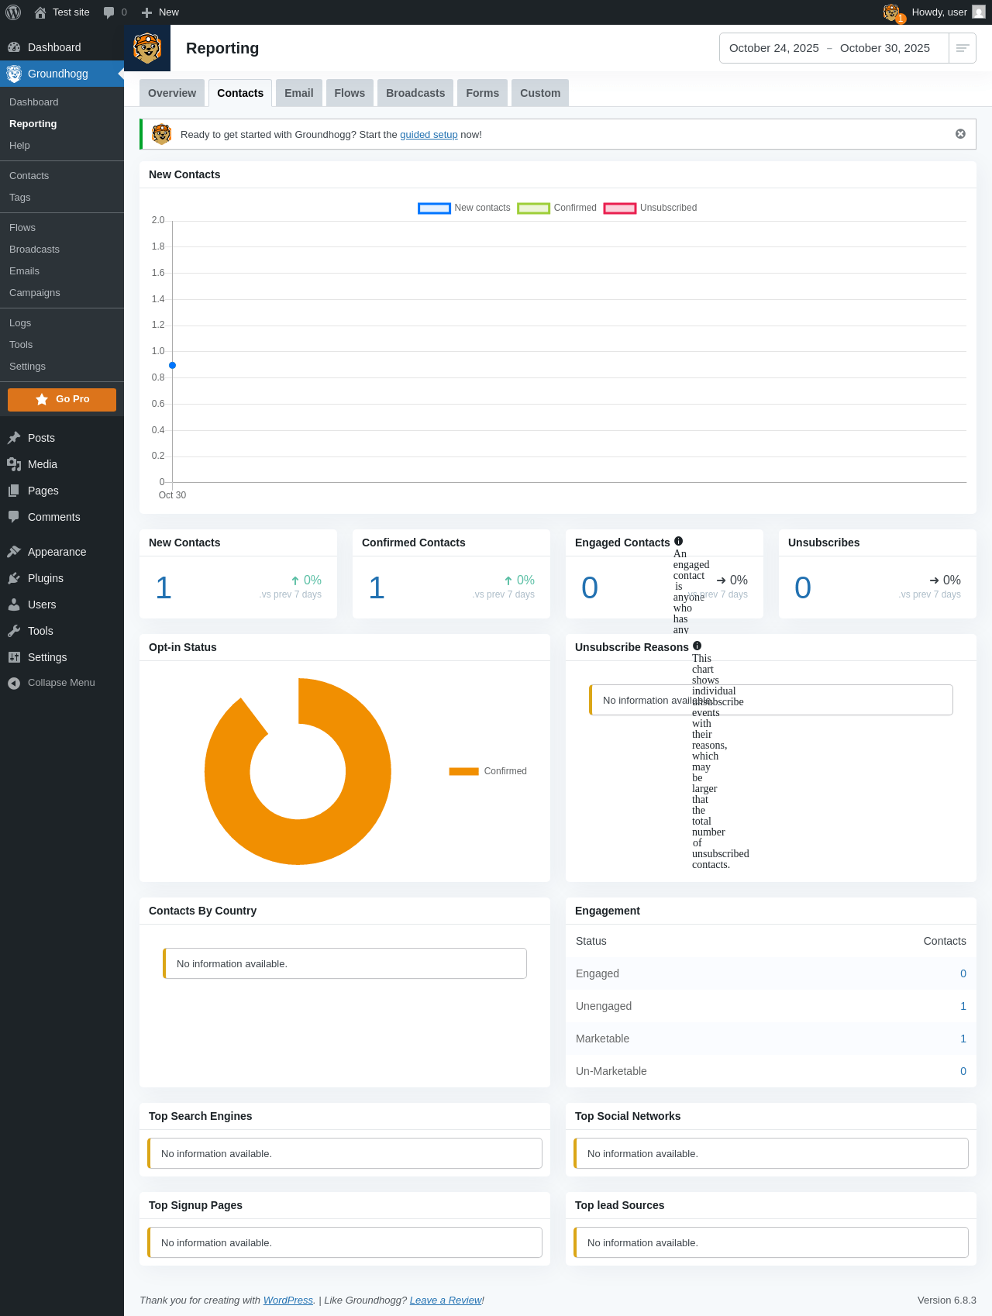Open the date range picker
The height and width of the screenshot is (1316, 992).
[x=834, y=48]
